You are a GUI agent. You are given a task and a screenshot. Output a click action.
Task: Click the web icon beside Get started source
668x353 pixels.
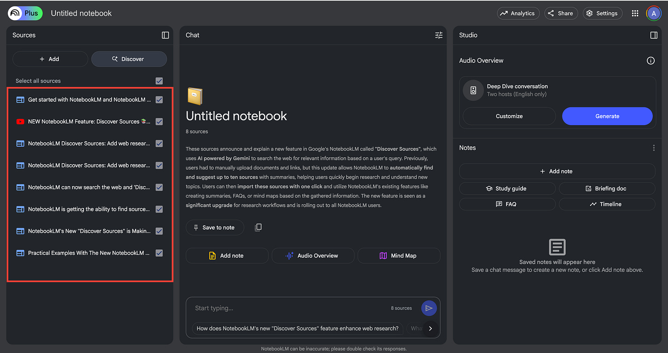tap(20, 99)
